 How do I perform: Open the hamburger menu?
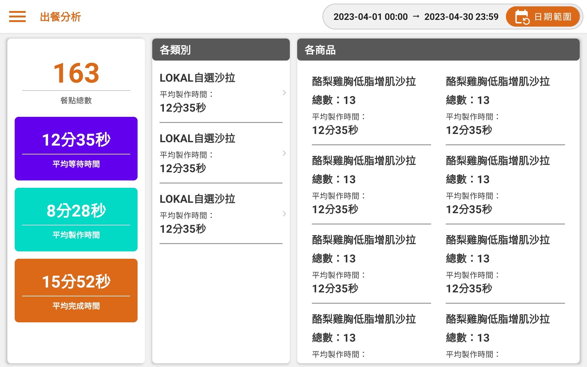pyautogui.click(x=17, y=17)
